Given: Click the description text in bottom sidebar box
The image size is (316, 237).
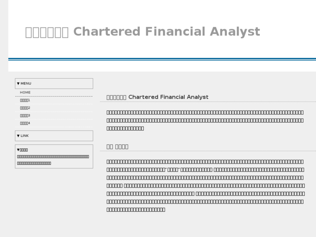Looking at the screenshot, I should pos(53,160).
